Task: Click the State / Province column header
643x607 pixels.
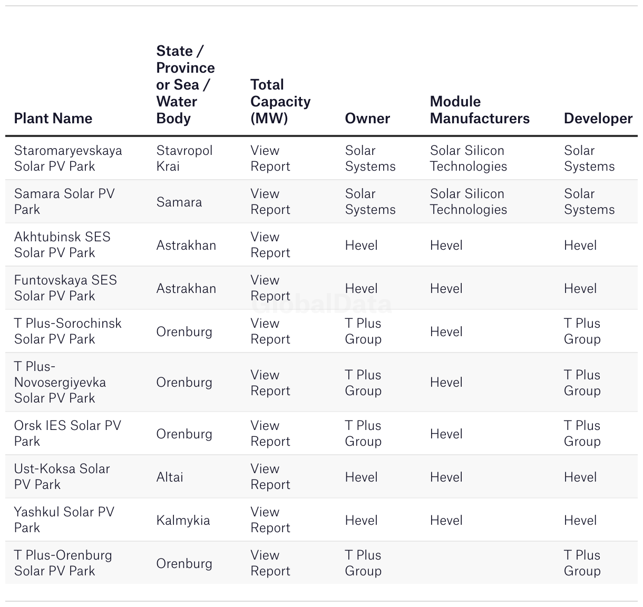Action: [186, 84]
